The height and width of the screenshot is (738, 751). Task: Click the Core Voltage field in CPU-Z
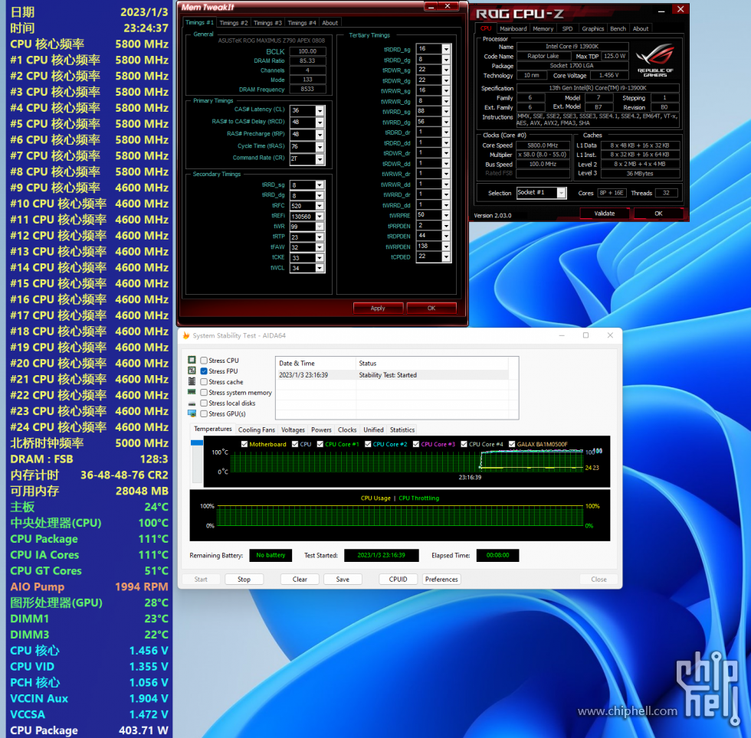[608, 75]
